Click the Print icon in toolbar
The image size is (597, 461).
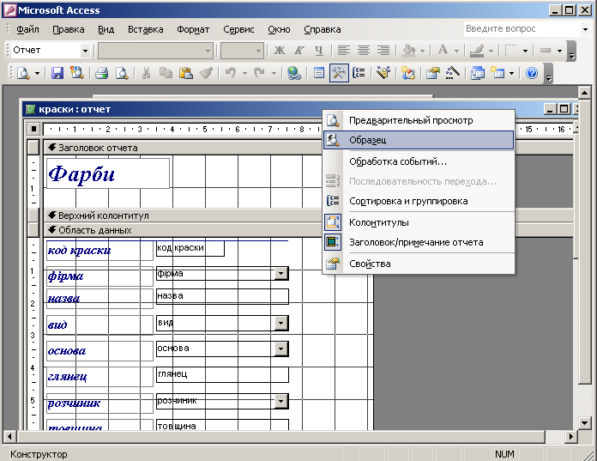pyautogui.click(x=102, y=73)
